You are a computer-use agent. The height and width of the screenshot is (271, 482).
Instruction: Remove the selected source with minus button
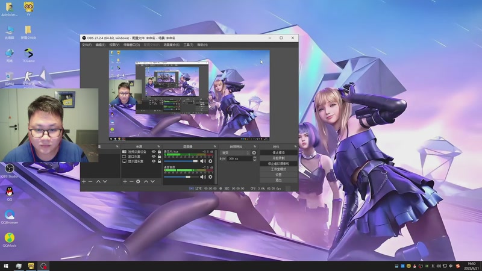coord(131,182)
